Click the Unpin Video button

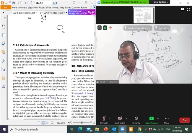pos(162,28)
